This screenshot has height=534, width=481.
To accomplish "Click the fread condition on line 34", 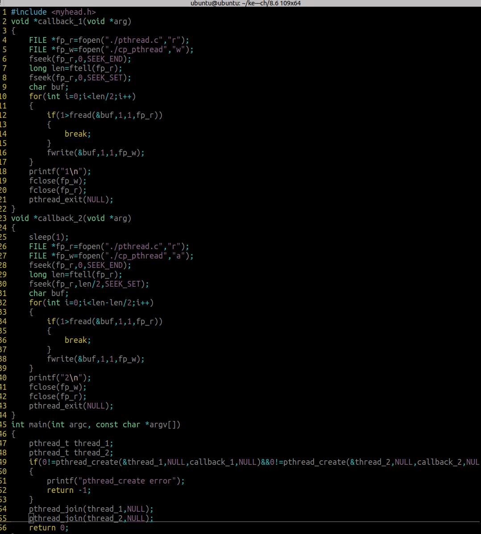I will coord(104,321).
